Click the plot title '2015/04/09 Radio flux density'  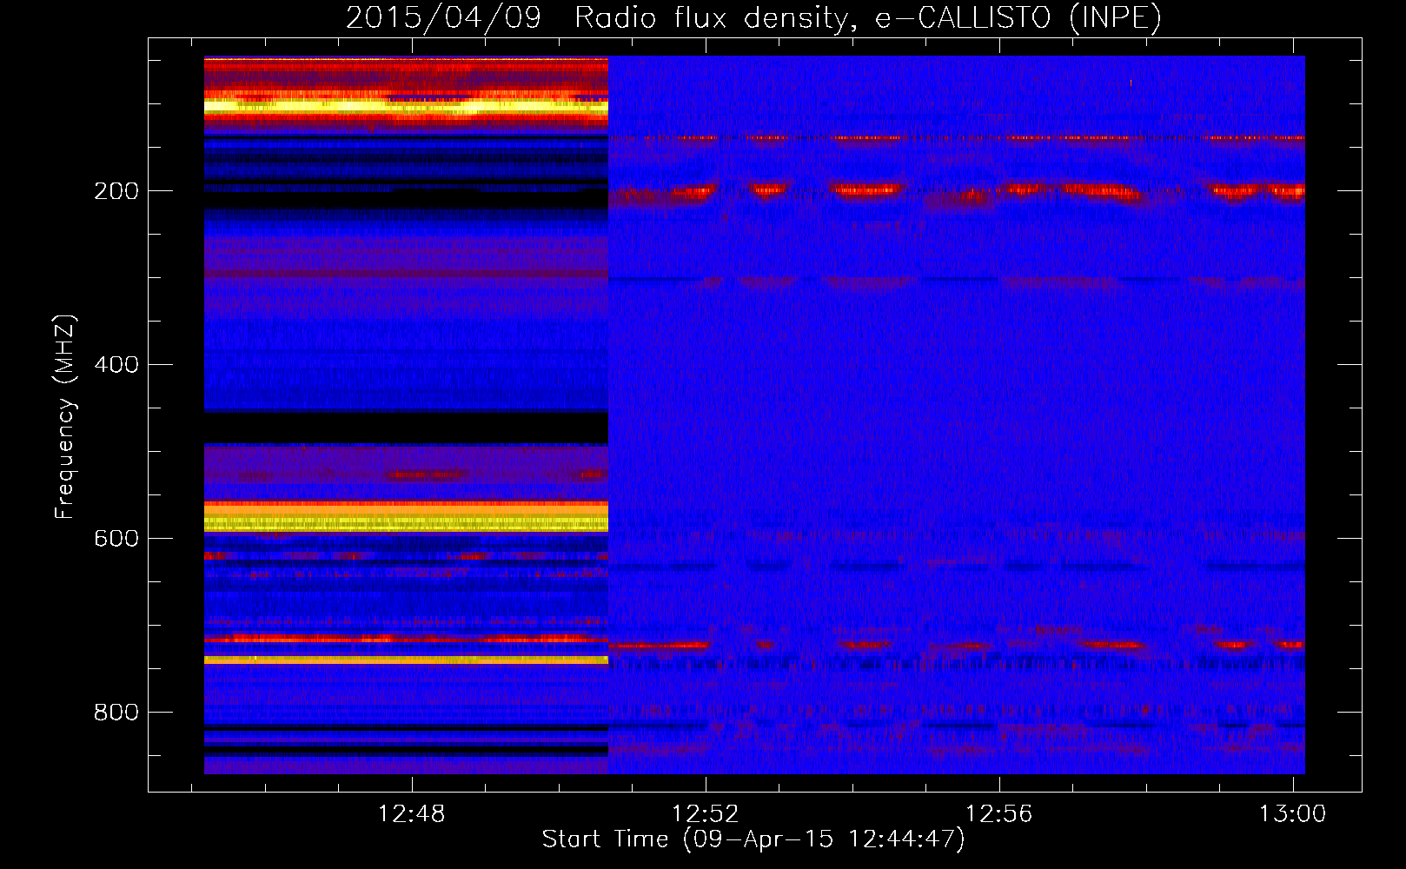tap(753, 18)
